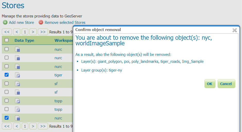Viewport: 242px width, 132px height.
Task: Click the data type icon in tiger row
Action: pyautogui.click(x=17, y=75)
